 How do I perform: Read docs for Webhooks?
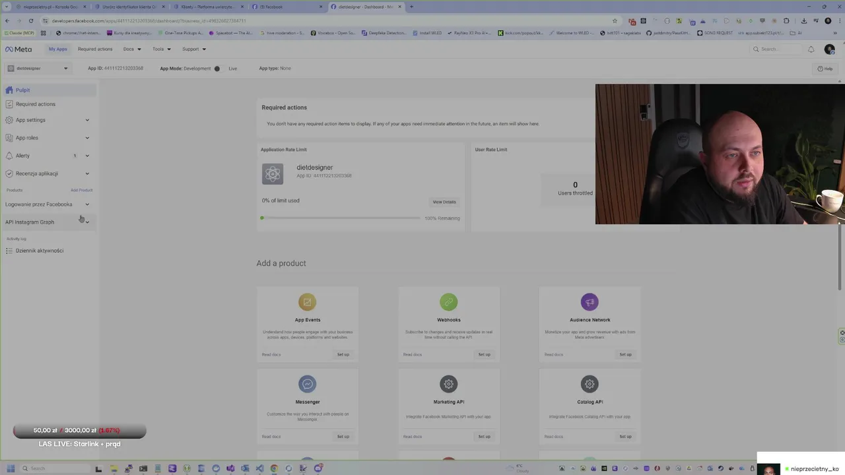[x=413, y=354]
